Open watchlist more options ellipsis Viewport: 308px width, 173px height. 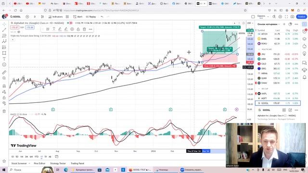(296, 24)
